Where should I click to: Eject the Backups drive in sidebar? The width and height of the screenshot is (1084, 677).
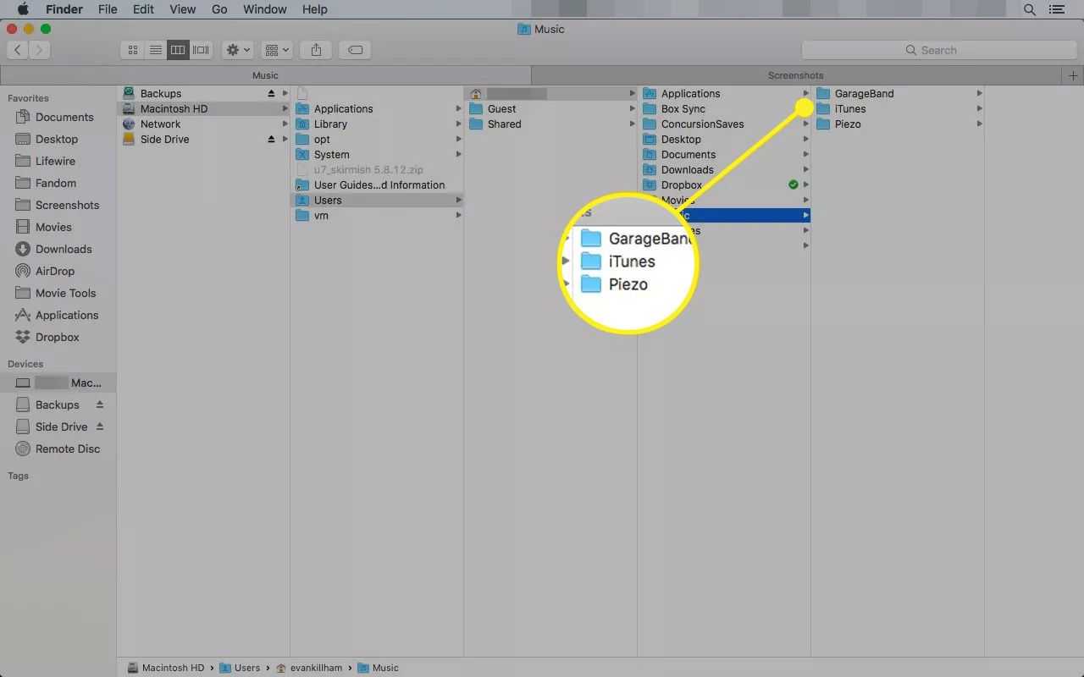[100, 405]
